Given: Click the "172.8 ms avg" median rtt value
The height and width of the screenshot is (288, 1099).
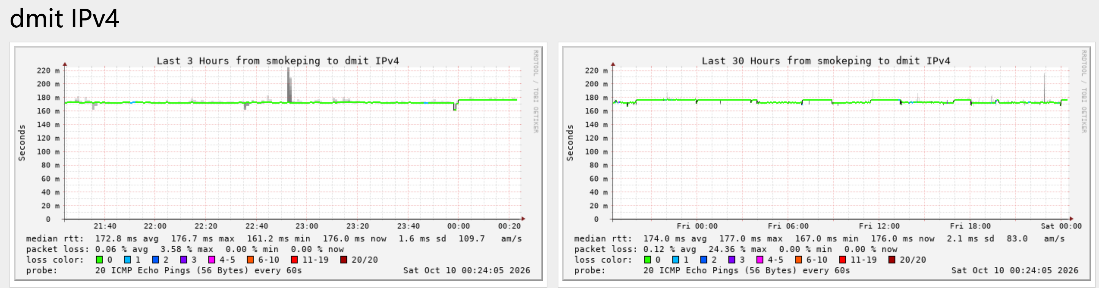Looking at the screenshot, I should (127, 239).
